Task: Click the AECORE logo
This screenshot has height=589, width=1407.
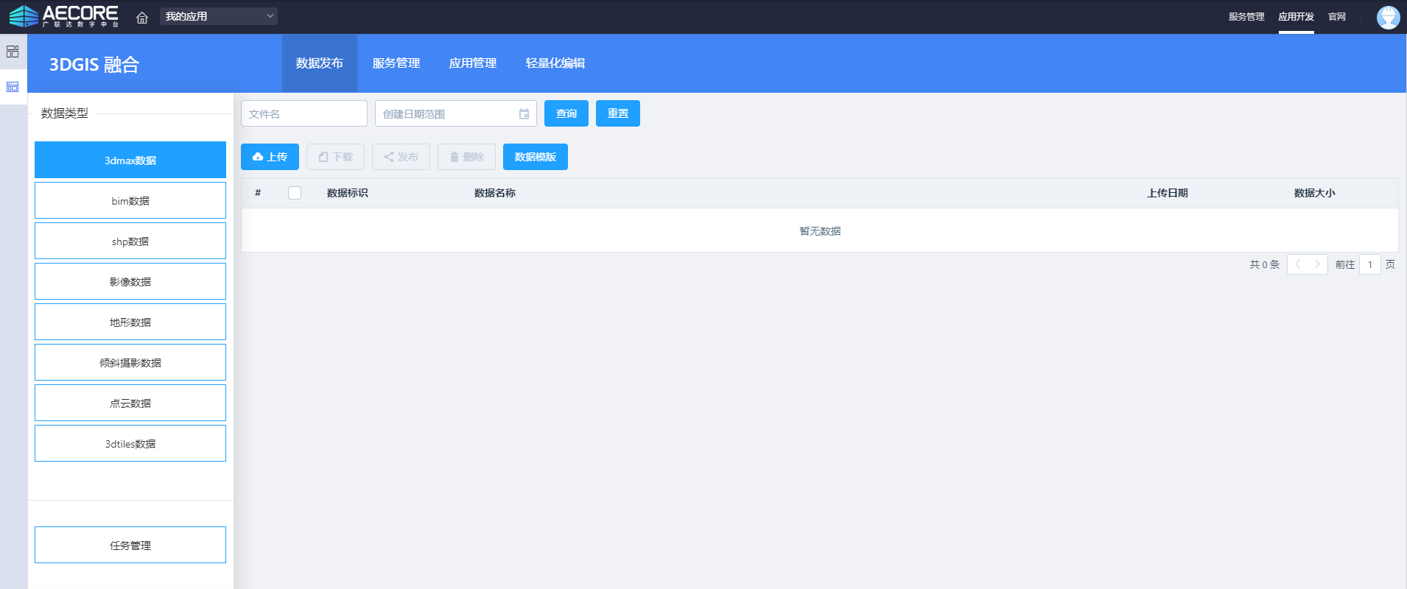Action: coord(63,16)
